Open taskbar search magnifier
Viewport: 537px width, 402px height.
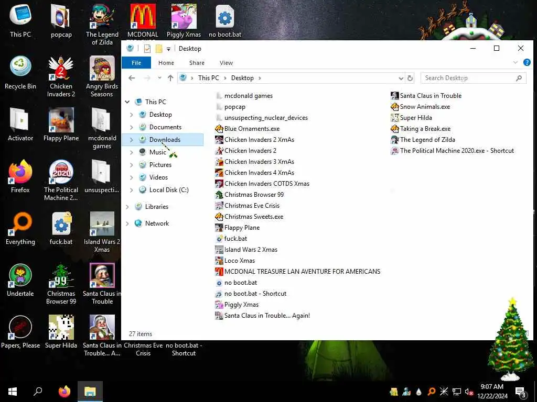38,392
